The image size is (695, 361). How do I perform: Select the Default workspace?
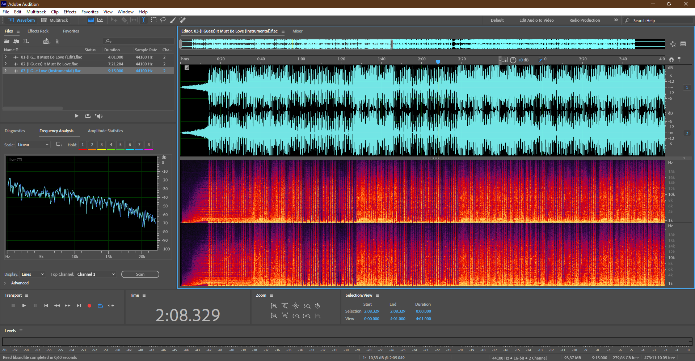(x=497, y=20)
